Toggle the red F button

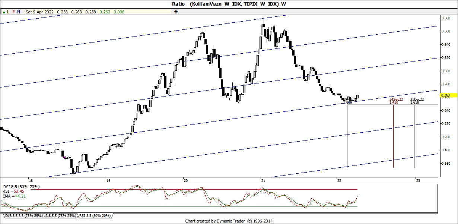click(14, 12)
